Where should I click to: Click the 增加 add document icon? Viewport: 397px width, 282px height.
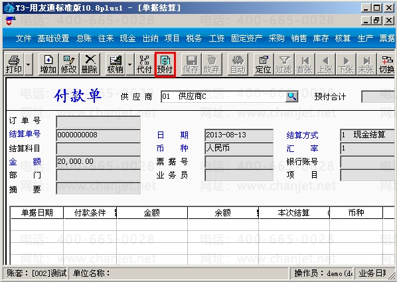48,64
